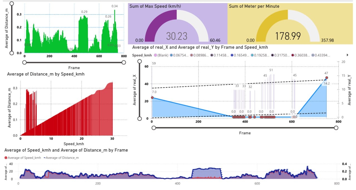The image size is (356, 190).
Task: Click top handle of green chart's vertical zoom slider
Action: (11, 3)
